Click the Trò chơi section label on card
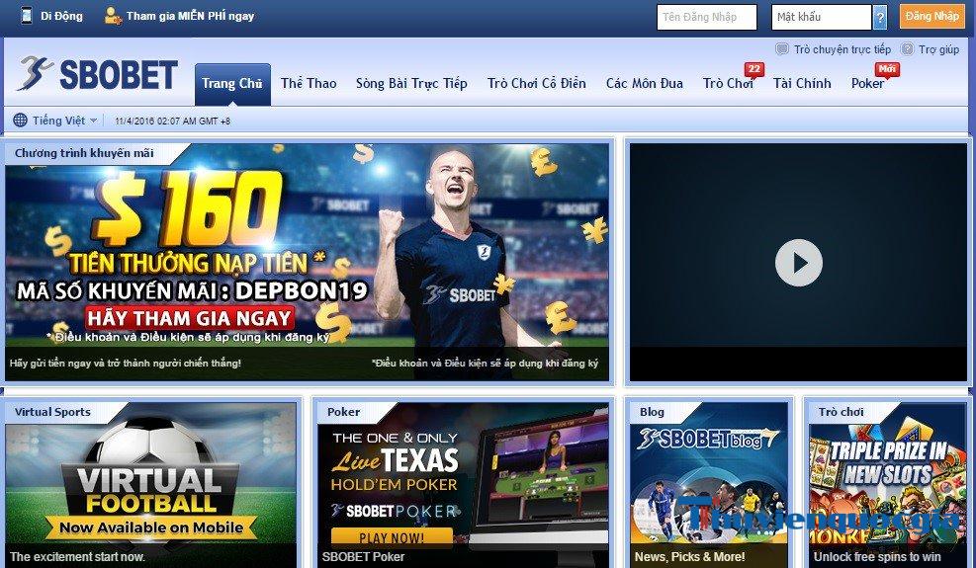 coord(841,412)
